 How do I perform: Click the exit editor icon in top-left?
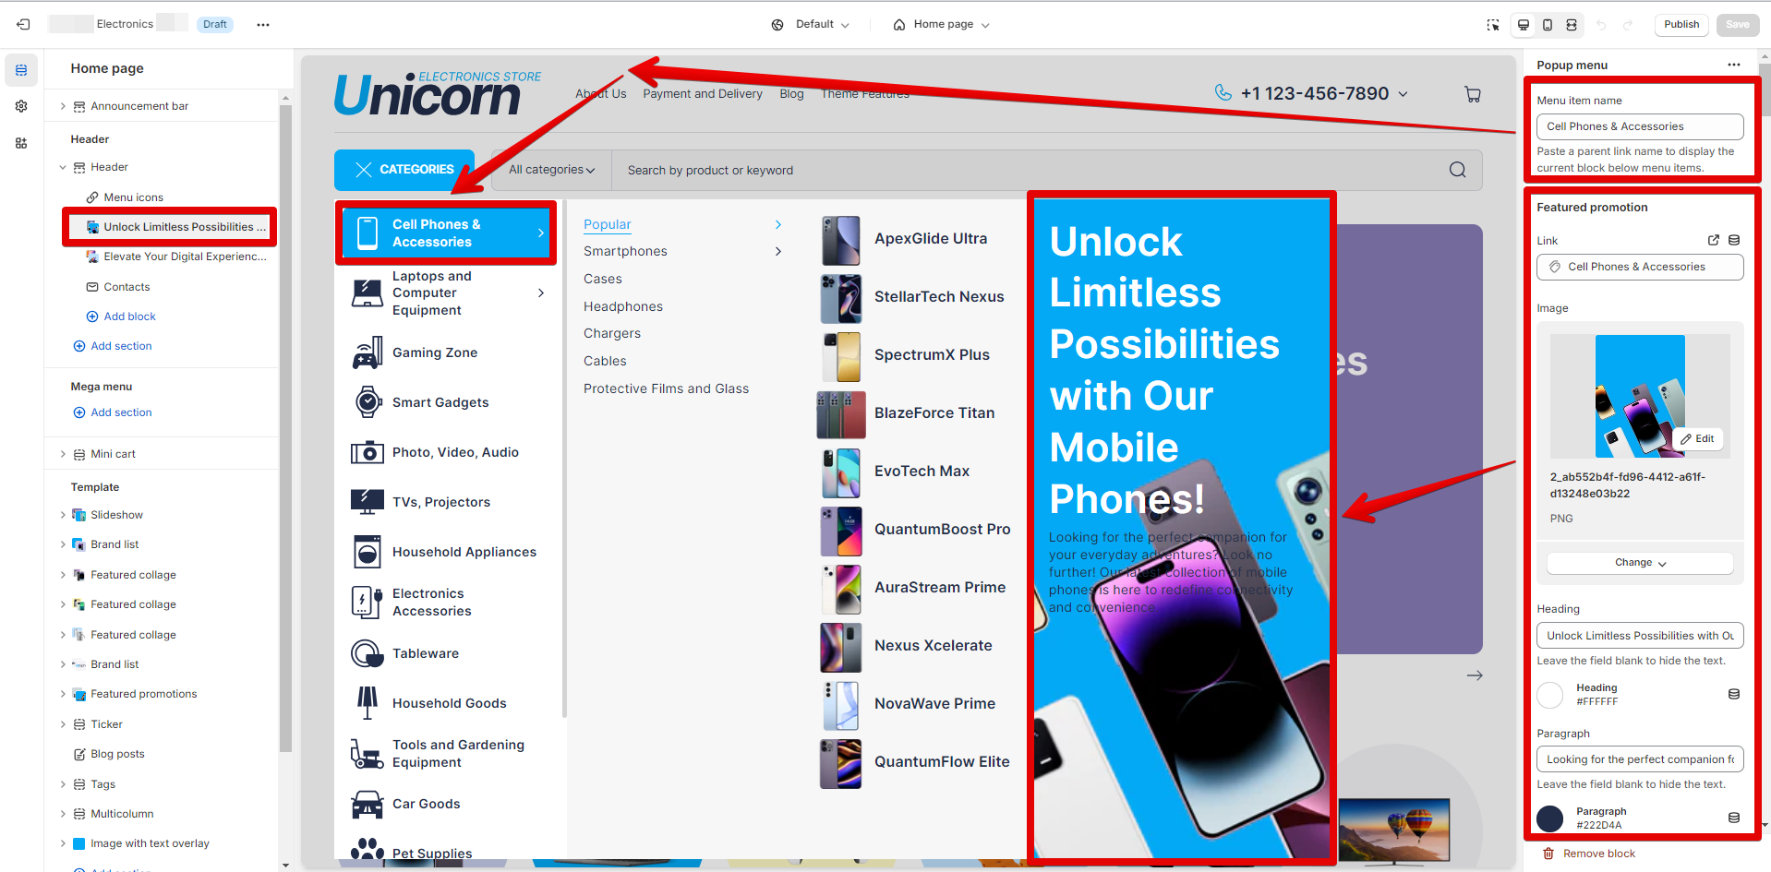[x=23, y=25]
